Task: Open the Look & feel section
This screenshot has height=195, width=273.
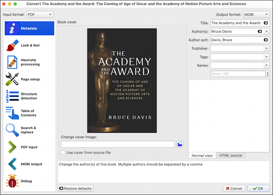Action: (x=30, y=45)
